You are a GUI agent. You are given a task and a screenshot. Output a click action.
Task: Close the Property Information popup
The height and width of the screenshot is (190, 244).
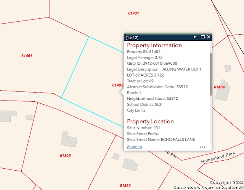(x=209, y=37)
